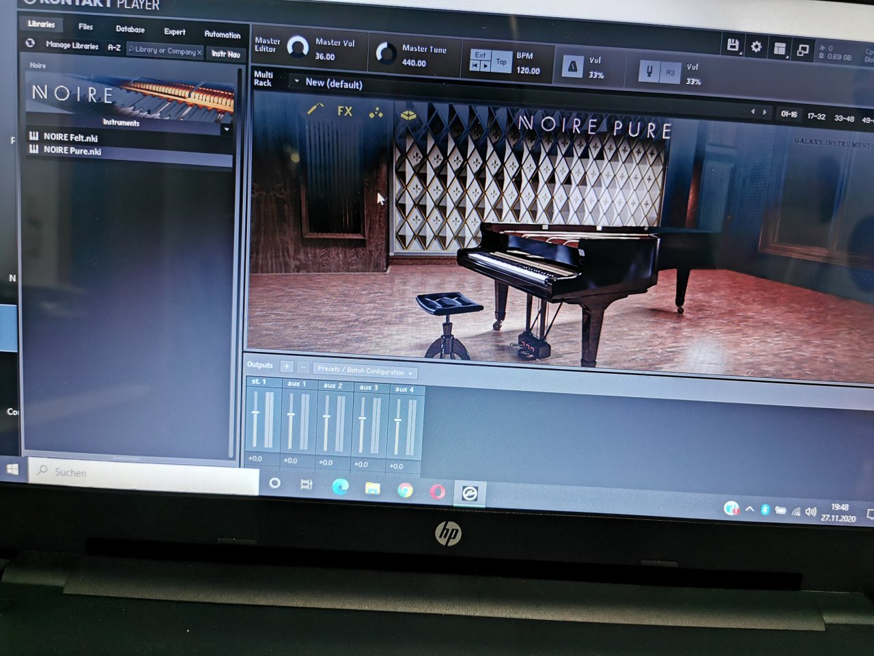Click the transport play button
This screenshot has width=874, height=656.
tap(485, 66)
